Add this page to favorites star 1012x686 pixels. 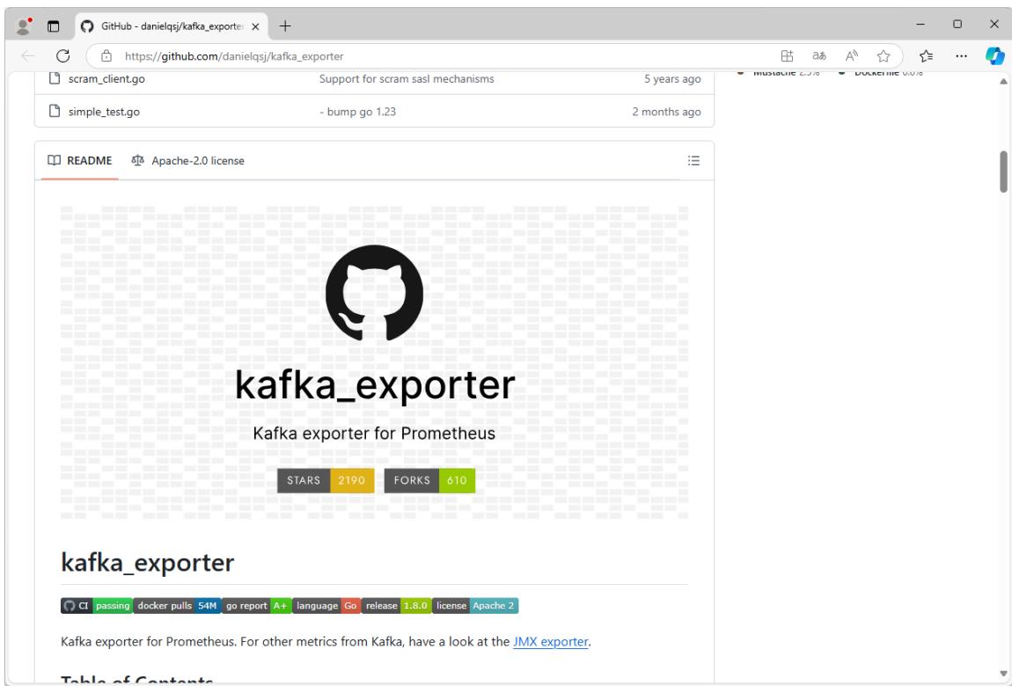pos(884,56)
